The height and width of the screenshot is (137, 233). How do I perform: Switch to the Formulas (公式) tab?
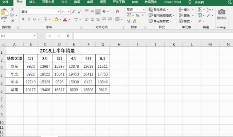pos(64,2)
